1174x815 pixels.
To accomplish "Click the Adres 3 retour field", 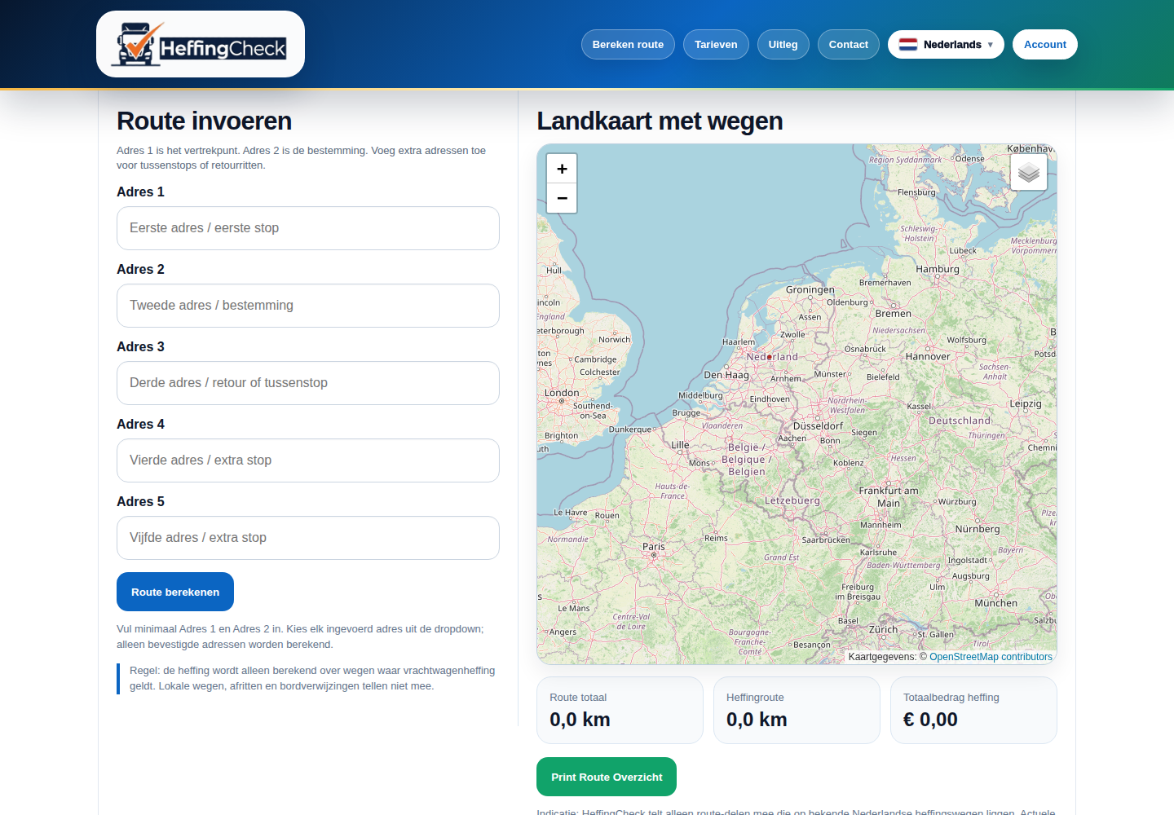I will [x=308, y=383].
